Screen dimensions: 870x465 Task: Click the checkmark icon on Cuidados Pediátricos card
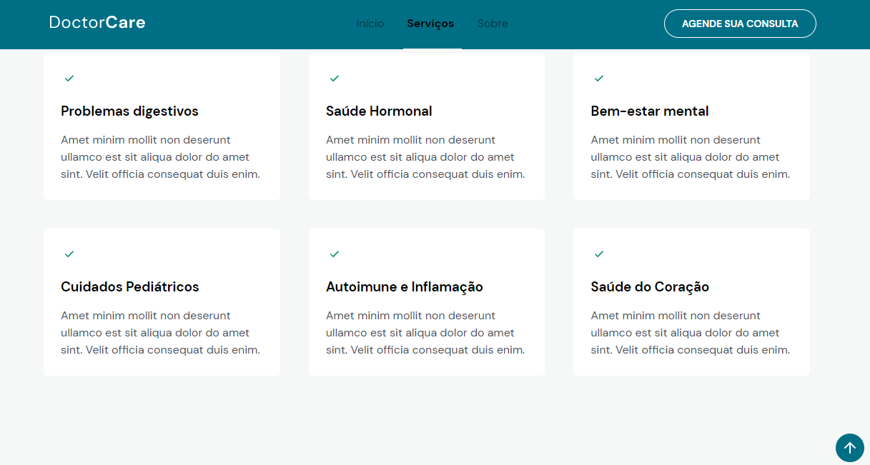point(69,254)
